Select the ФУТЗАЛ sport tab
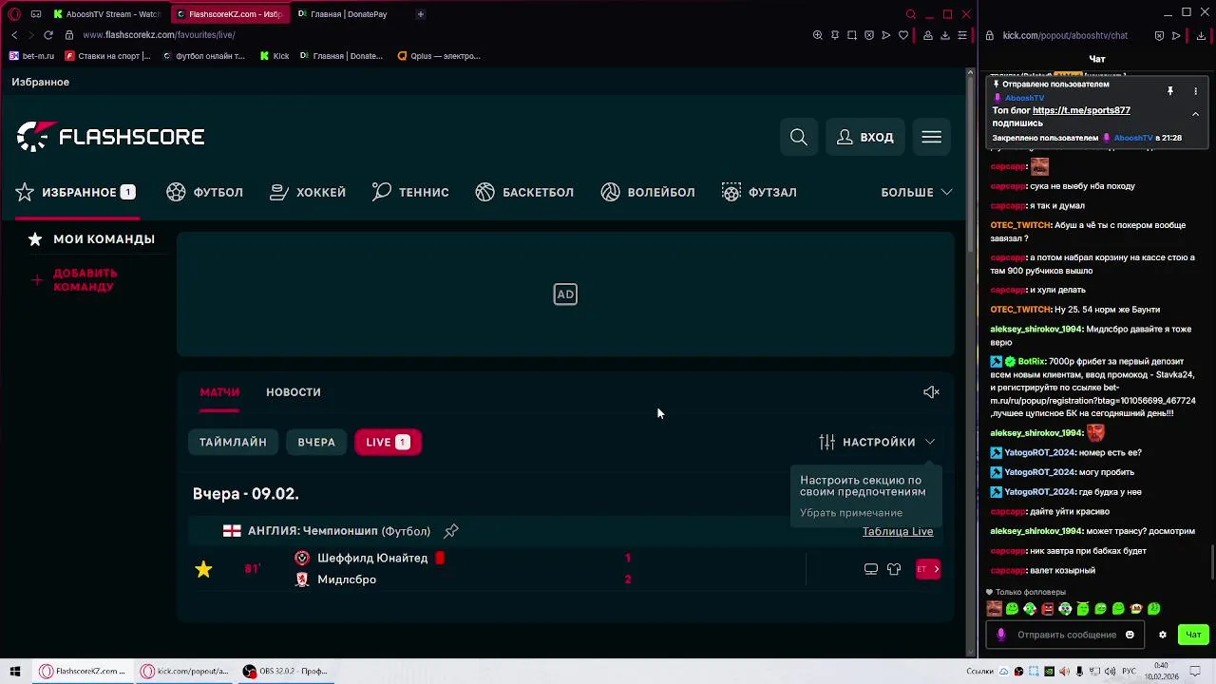Image resolution: width=1216 pixels, height=684 pixels. coord(759,192)
